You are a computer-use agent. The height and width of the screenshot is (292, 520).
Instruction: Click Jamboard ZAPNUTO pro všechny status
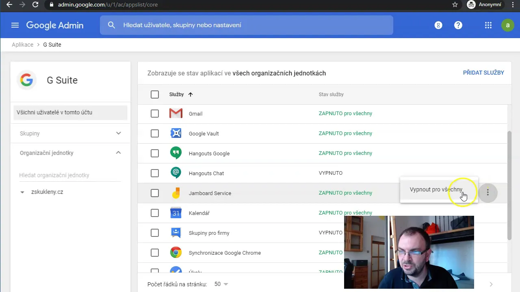[x=345, y=193]
